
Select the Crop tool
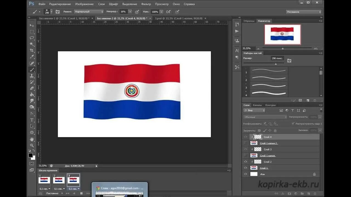coord(32,50)
